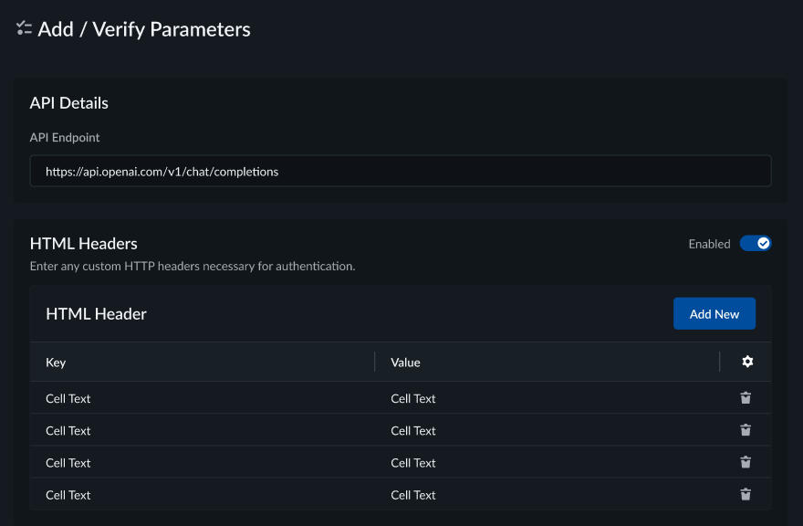Click the Value column header
The height and width of the screenshot is (526, 803).
point(405,363)
